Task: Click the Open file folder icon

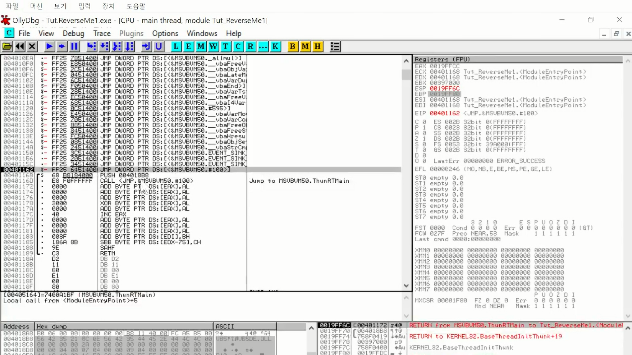Action: click(x=7, y=47)
